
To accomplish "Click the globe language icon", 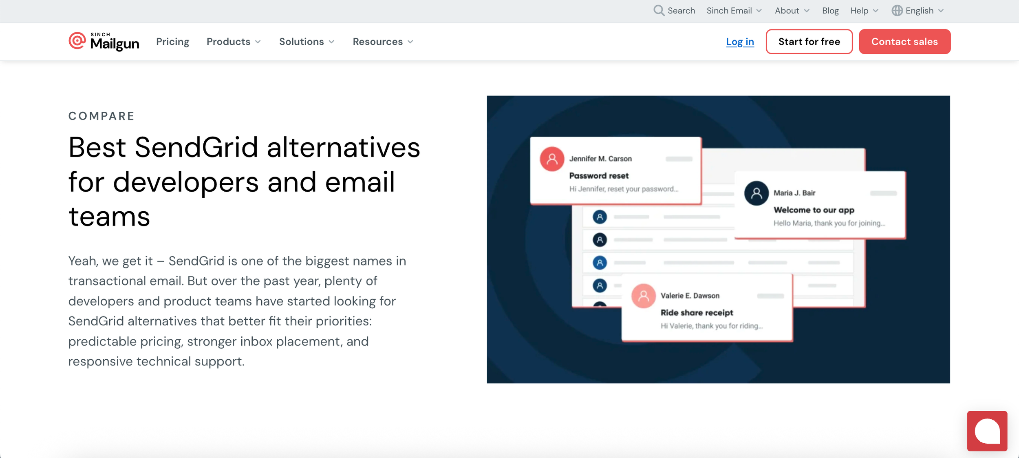I will pos(897,11).
